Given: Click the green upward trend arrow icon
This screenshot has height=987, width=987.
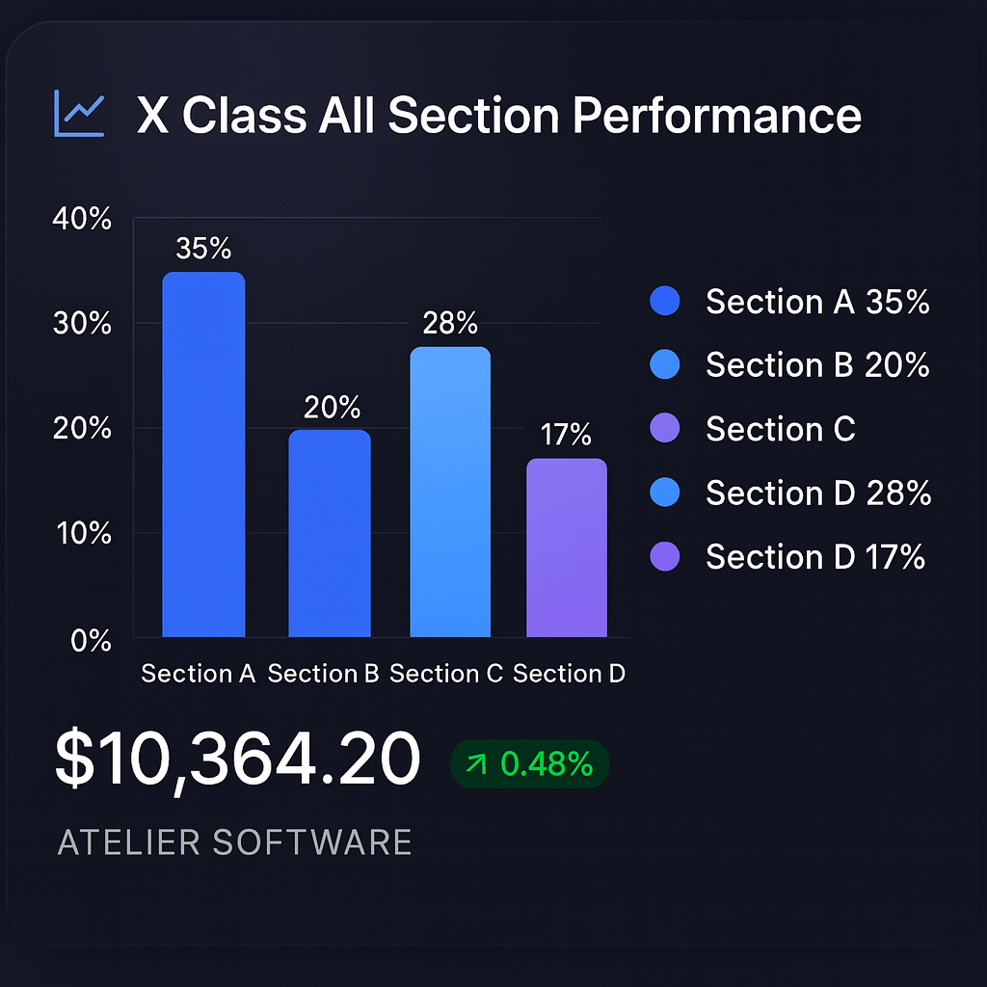Looking at the screenshot, I should tap(477, 765).
